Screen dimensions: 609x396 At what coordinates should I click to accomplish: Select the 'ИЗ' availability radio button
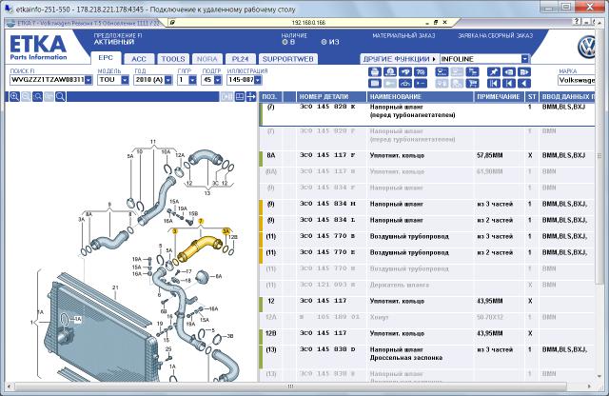[x=324, y=42]
